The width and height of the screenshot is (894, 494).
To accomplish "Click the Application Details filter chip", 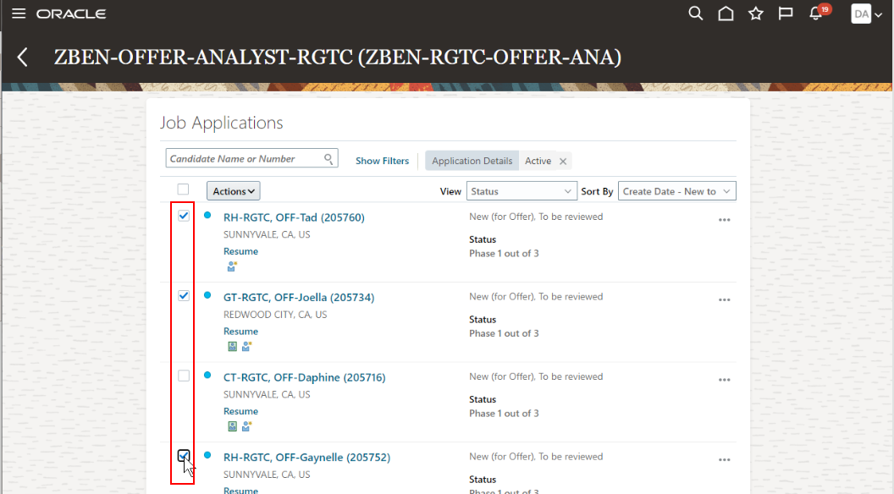I will 472,162.
